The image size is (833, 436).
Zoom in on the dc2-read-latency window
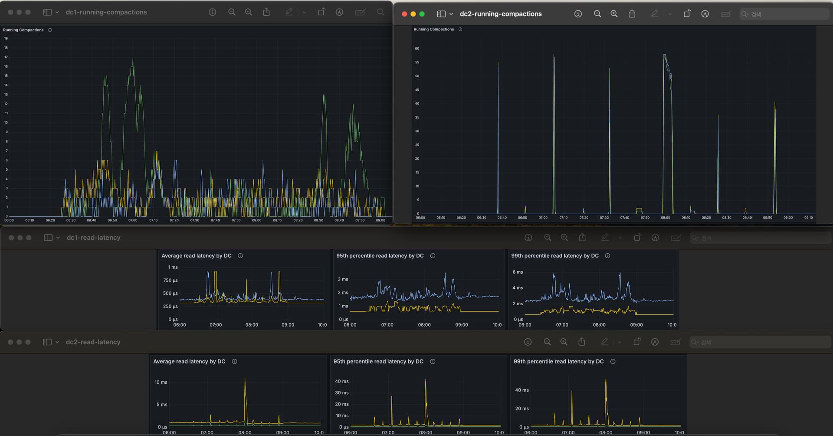tap(564, 342)
